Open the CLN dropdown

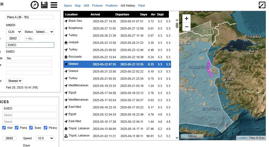pos(14,32)
